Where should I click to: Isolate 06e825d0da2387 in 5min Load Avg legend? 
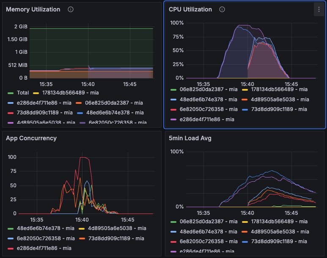coord(203,221)
